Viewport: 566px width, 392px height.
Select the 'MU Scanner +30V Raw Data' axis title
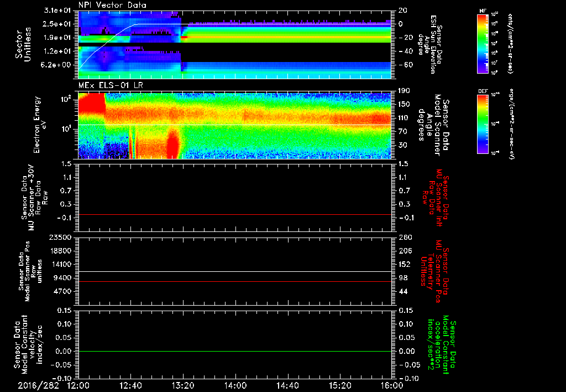point(34,198)
